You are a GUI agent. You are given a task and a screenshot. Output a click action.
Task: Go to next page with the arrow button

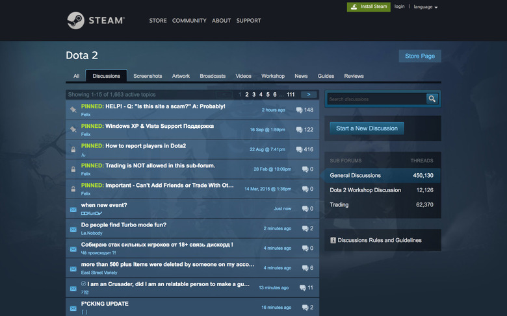[308, 94]
